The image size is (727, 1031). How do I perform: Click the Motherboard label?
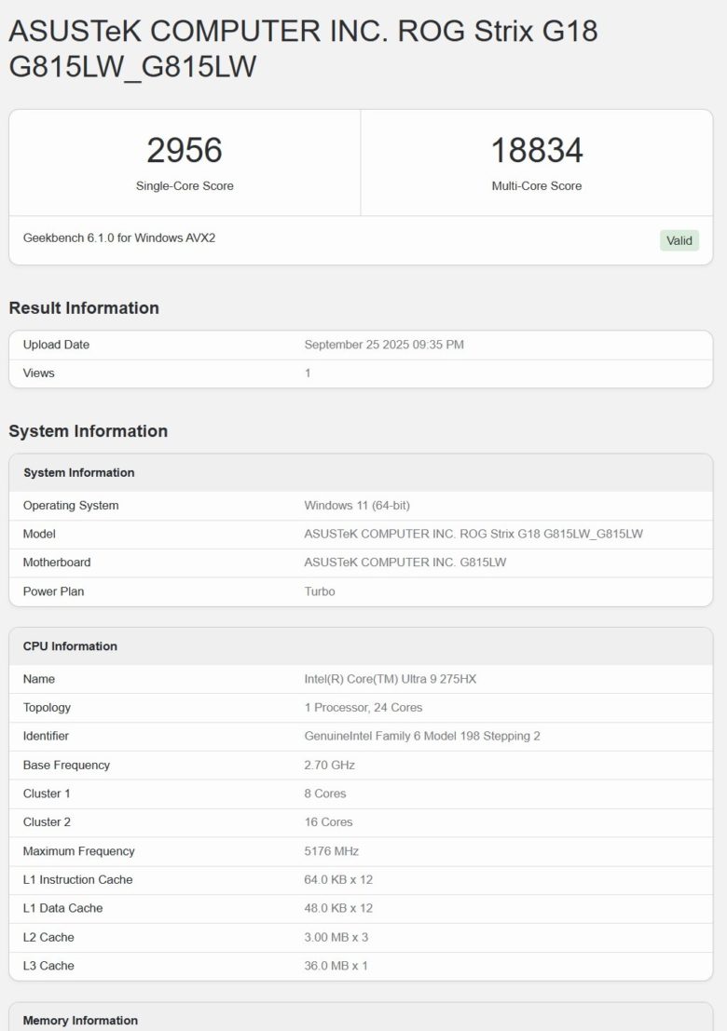57,563
